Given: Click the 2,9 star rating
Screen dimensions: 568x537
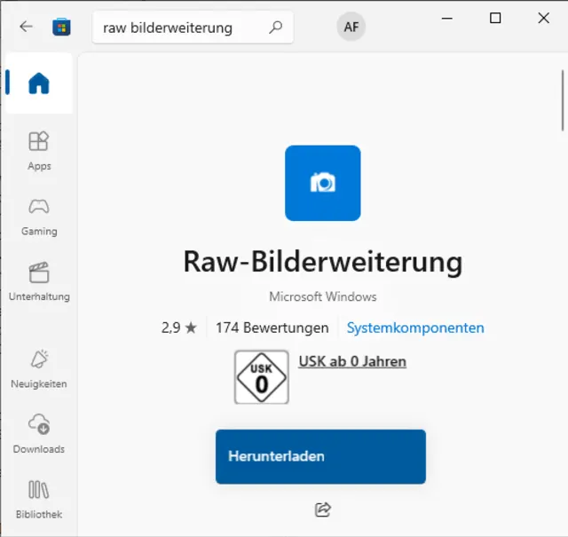Looking at the screenshot, I should (179, 328).
